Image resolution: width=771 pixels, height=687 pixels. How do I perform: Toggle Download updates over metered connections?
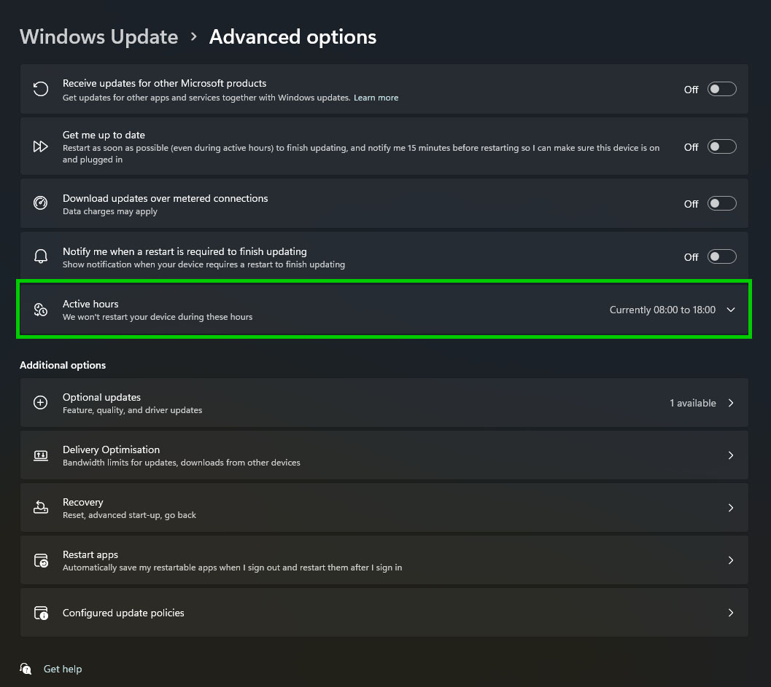pos(721,204)
